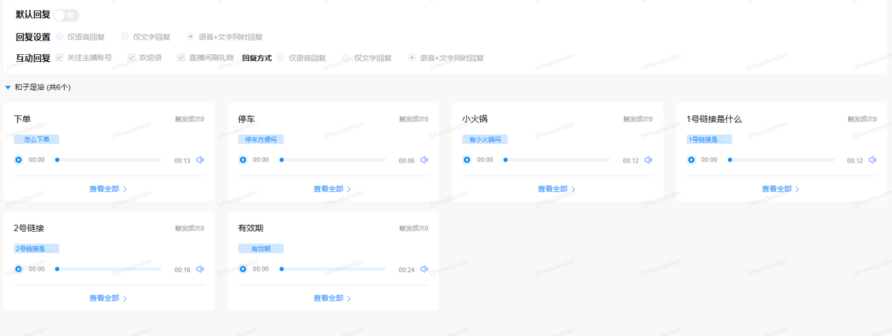Mute the 小火锅 audio speaker icon

click(x=648, y=160)
